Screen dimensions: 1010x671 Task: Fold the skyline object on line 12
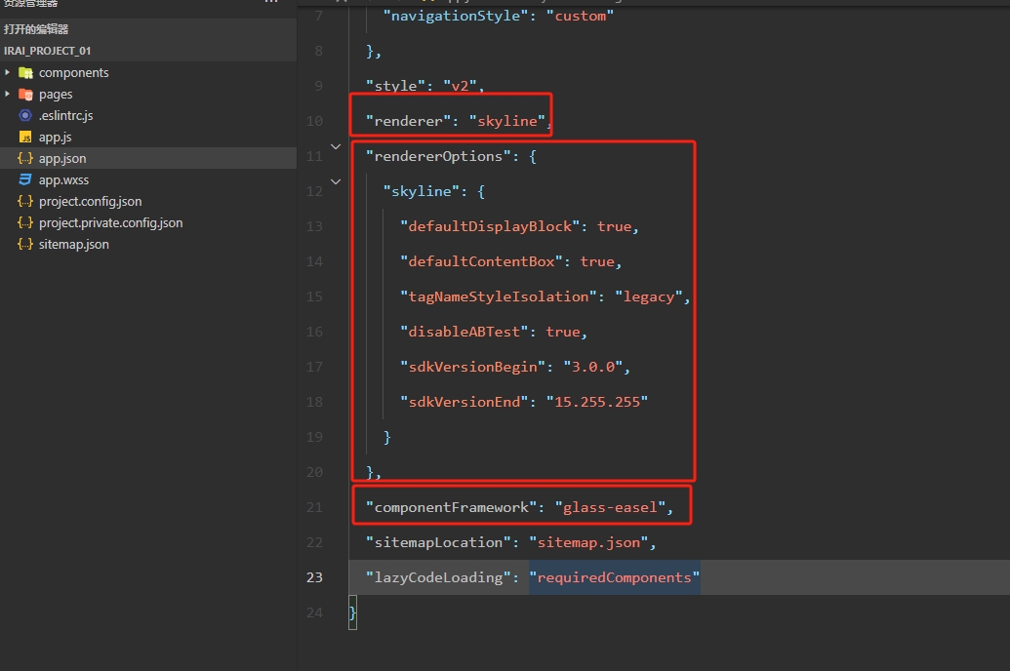(x=336, y=181)
